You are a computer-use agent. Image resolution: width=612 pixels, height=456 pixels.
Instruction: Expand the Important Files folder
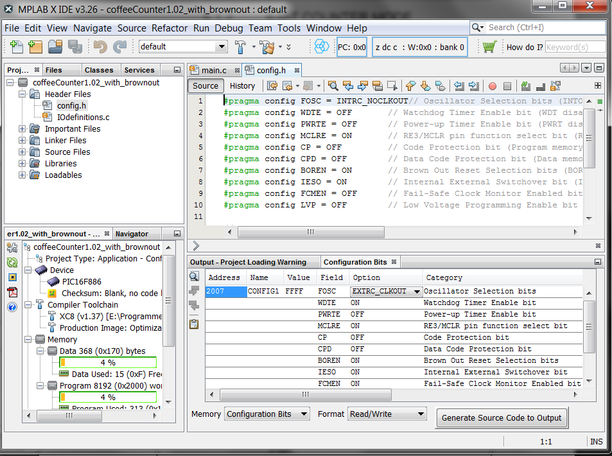[22, 129]
